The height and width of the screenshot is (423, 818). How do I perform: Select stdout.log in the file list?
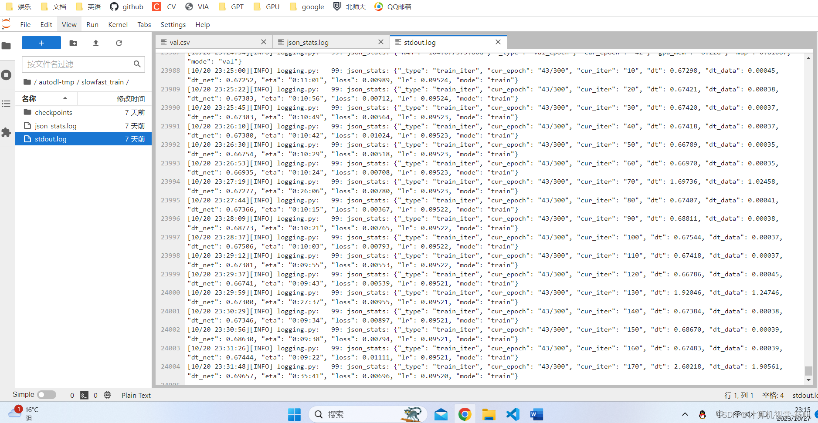(83, 139)
